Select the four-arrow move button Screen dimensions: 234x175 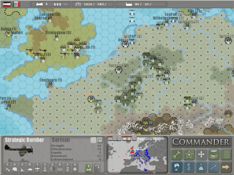pos(201,154)
